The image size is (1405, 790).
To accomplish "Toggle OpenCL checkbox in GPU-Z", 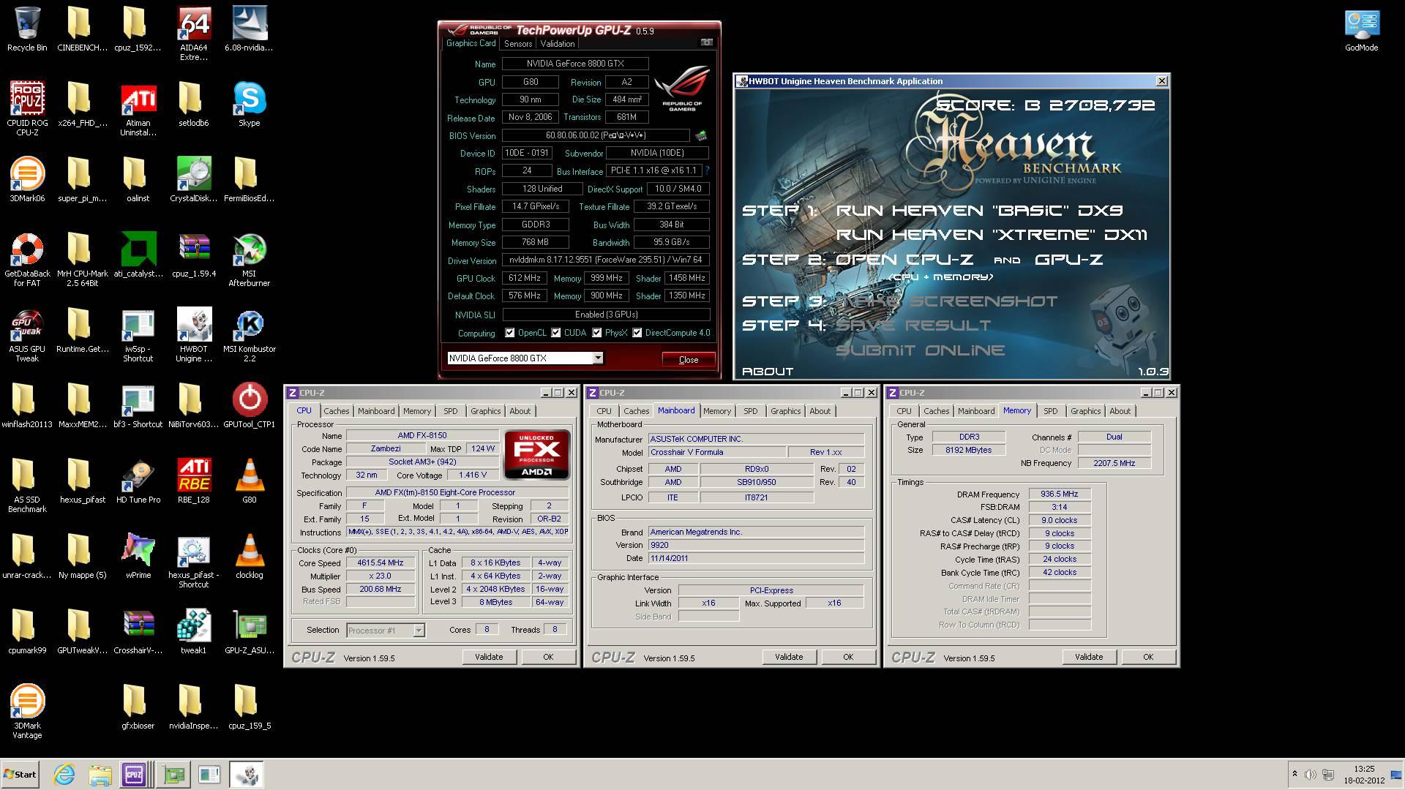I will click(509, 333).
